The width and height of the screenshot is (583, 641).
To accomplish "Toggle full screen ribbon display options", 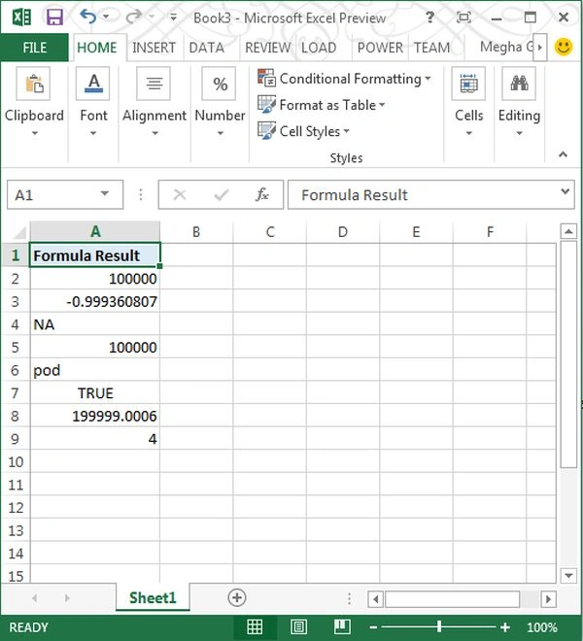I will (463, 17).
